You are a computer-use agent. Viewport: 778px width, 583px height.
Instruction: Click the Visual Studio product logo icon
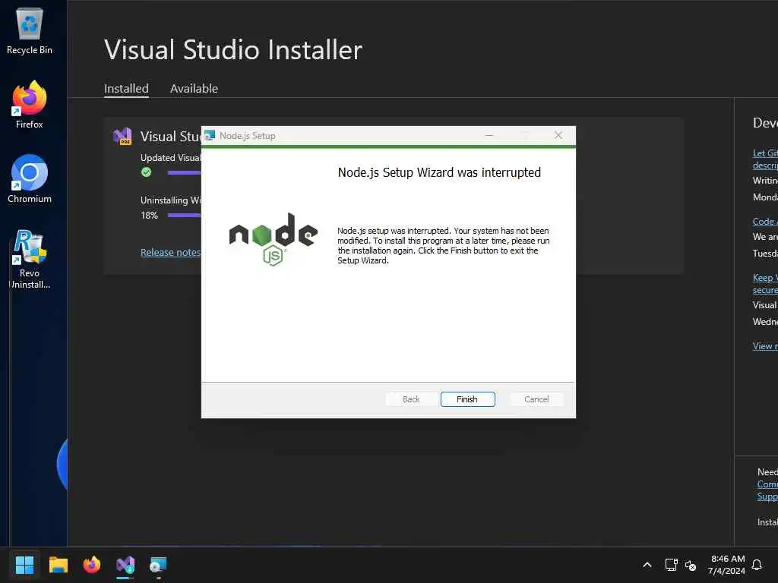[122, 136]
